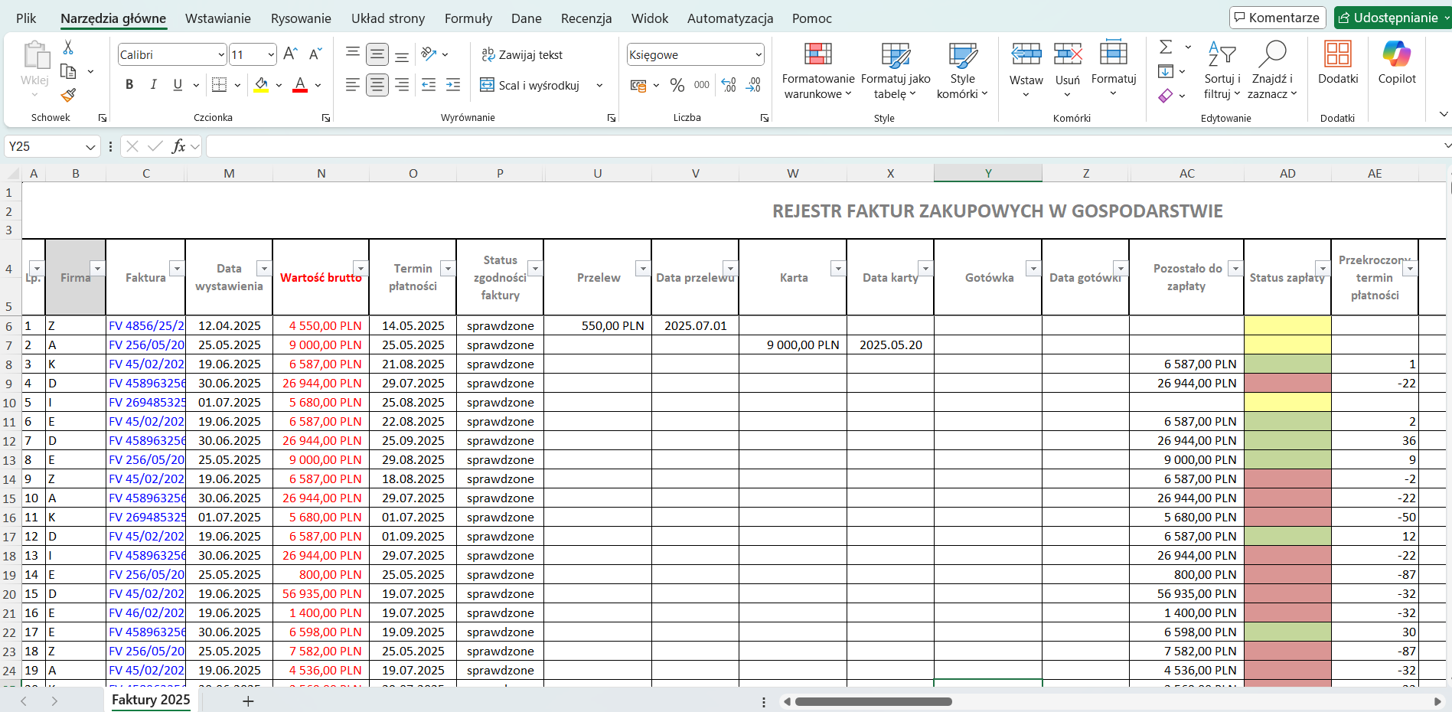
Task: Click the percent style icon
Action: point(677,85)
